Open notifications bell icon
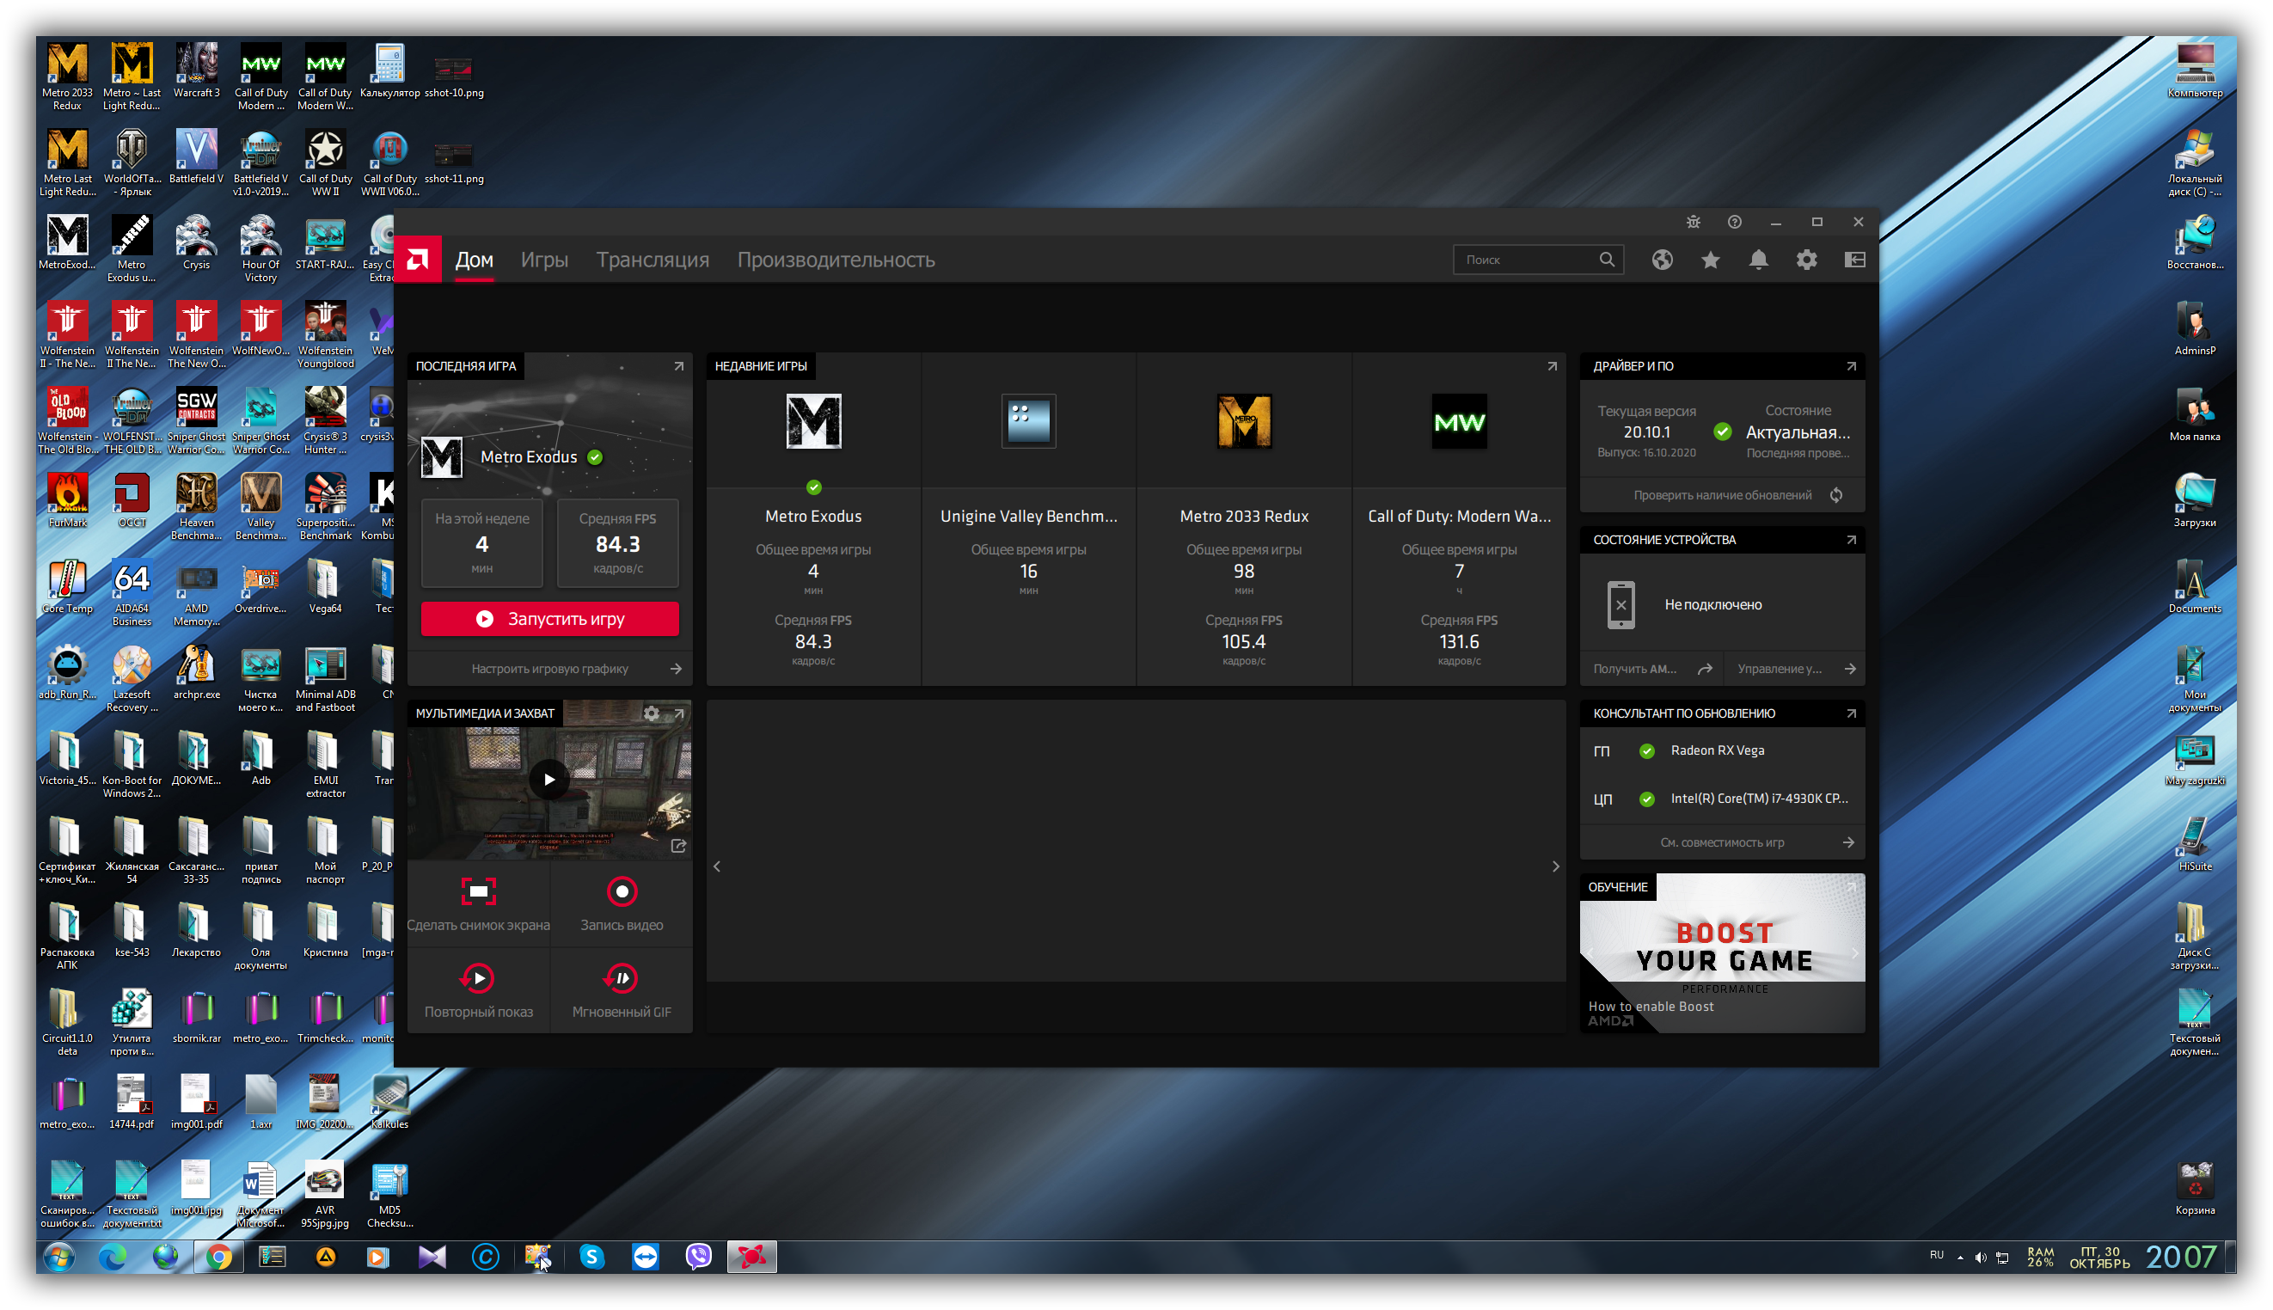The image size is (2273, 1310). (x=1758, y=260)
